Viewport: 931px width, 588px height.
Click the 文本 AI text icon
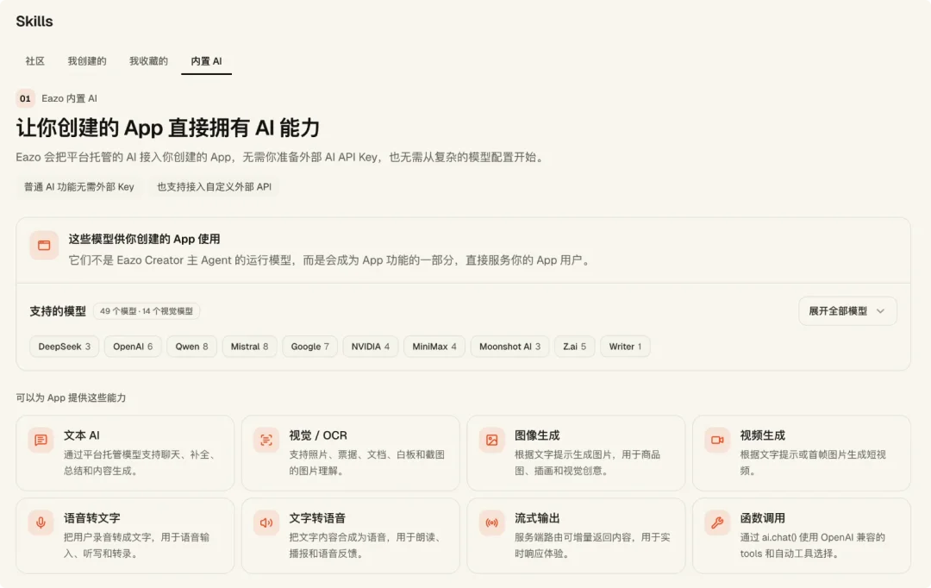coord(41,440)
